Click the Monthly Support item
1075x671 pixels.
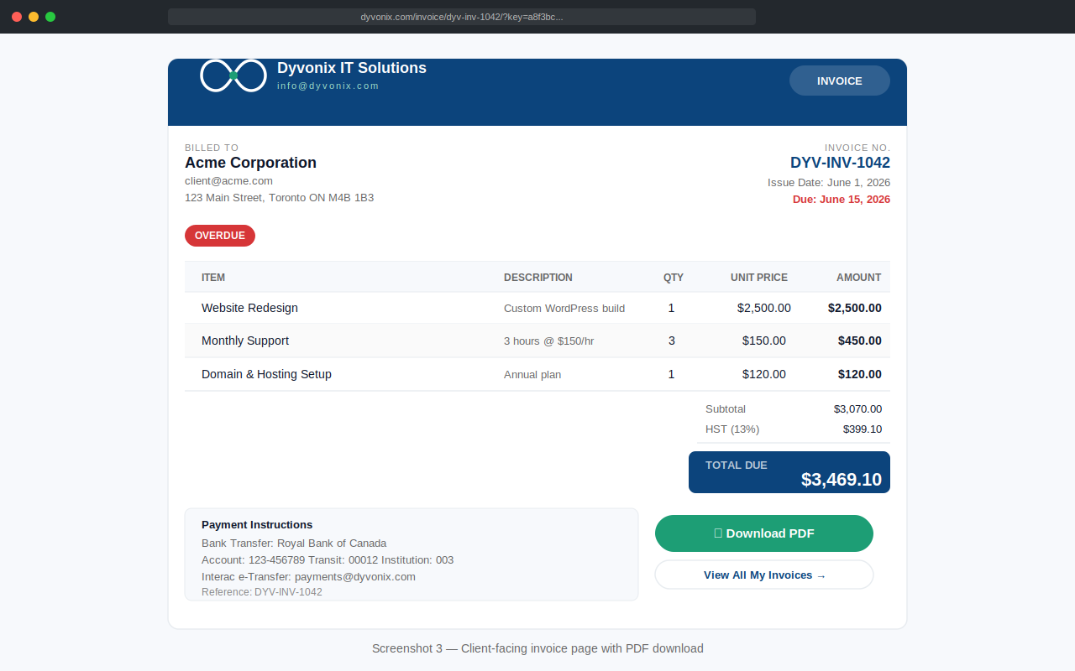245,341
